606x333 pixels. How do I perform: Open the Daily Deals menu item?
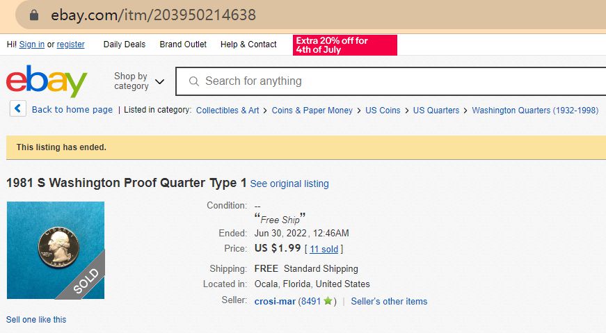tap(125, 44)
